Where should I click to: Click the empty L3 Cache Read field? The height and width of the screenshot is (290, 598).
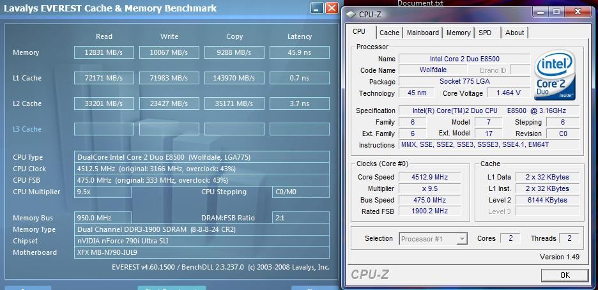[x=103, y=129]
